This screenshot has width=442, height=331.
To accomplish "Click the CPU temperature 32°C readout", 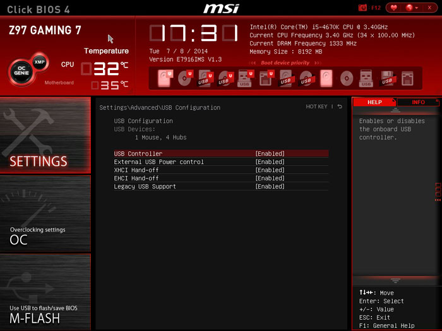I will tap(105, 69).
